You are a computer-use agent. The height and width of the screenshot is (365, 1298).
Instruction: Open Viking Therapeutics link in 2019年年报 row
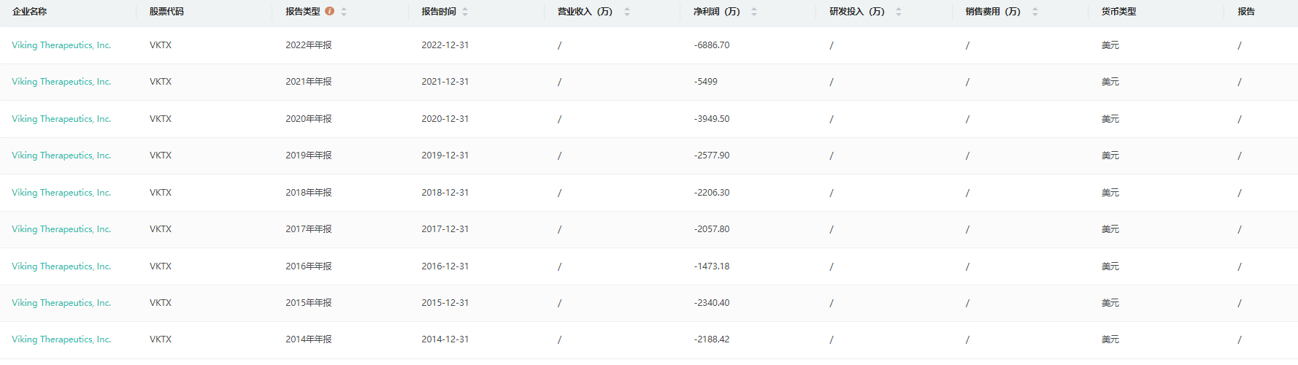point(61,155)
